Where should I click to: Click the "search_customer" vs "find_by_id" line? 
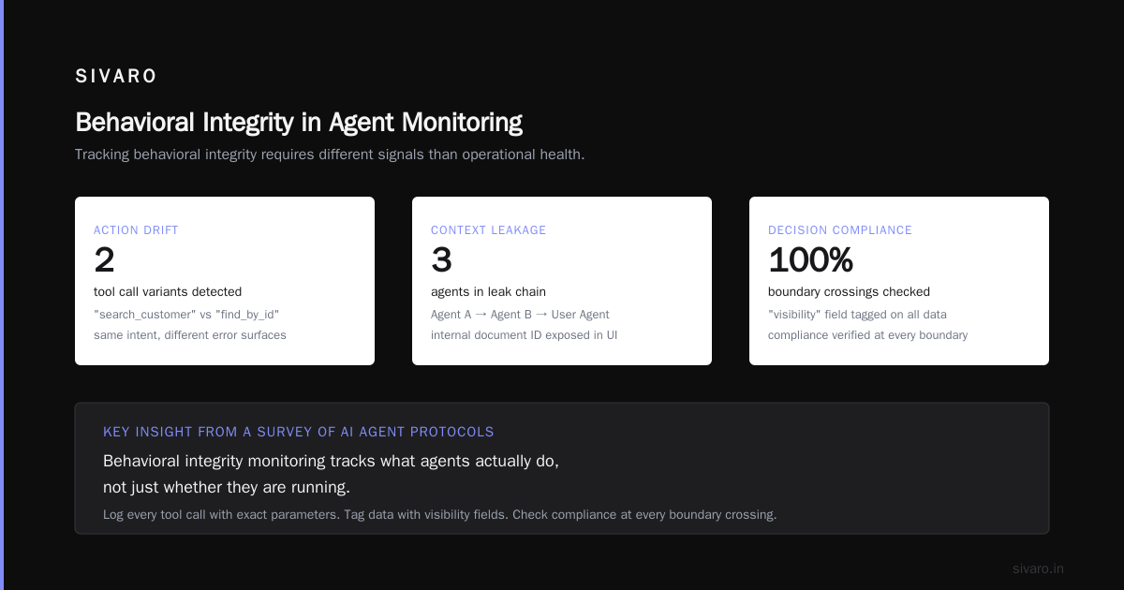(186, 315)
